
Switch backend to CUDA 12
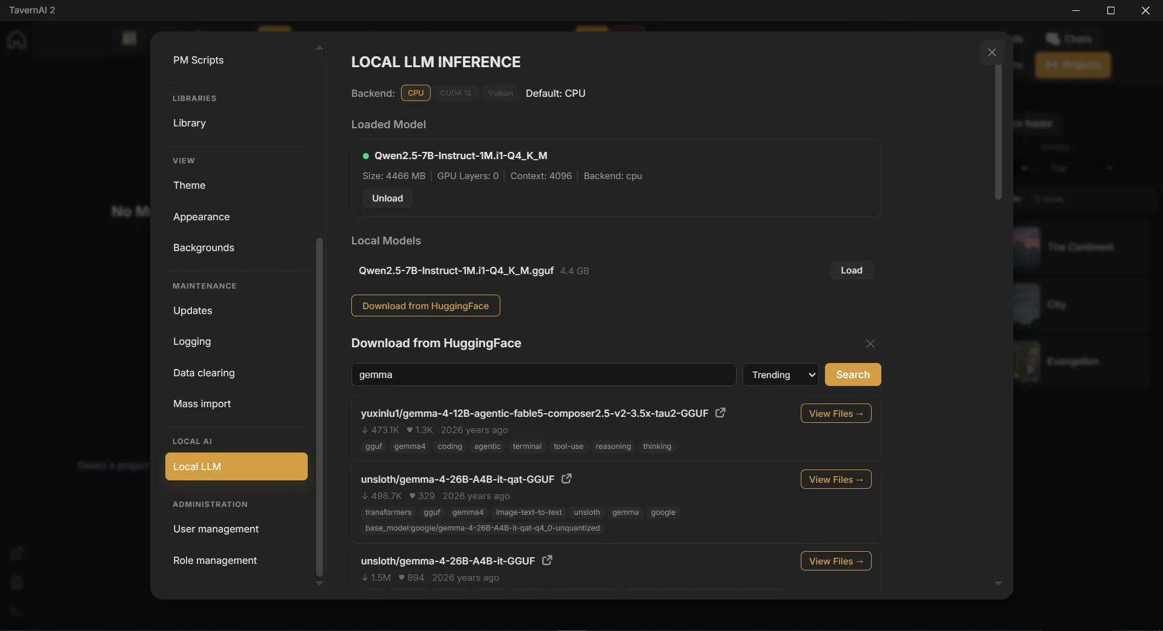tap(456, 93)
